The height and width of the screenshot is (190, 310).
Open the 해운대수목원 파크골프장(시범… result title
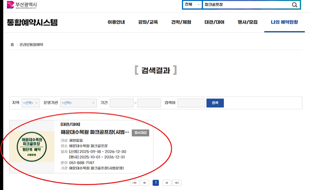95,132
